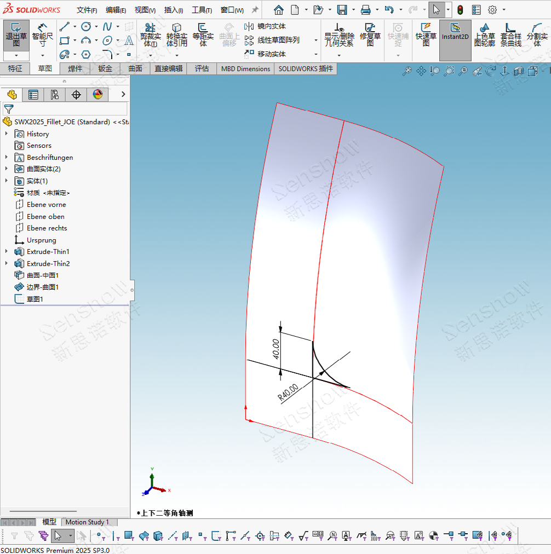Expand the Extrude-Thin1 feature node
This screenshot has height=554, width=551.
(x=7, y=252)
